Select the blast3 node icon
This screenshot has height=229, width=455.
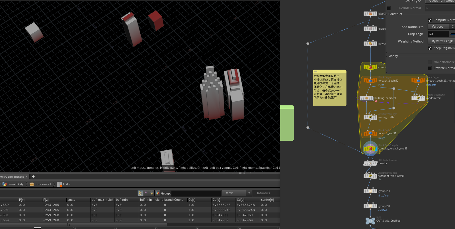pos(370,14)
